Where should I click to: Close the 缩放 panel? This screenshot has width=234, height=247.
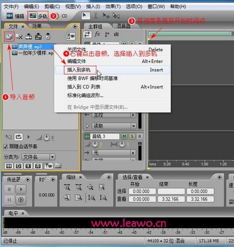80,178
